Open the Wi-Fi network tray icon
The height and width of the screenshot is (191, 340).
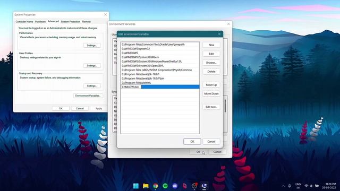pyautogui.click(x=306, y=186)
